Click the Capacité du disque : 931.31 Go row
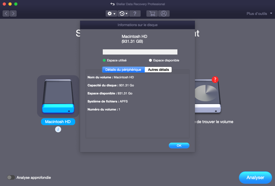 (x=111, y=85)
